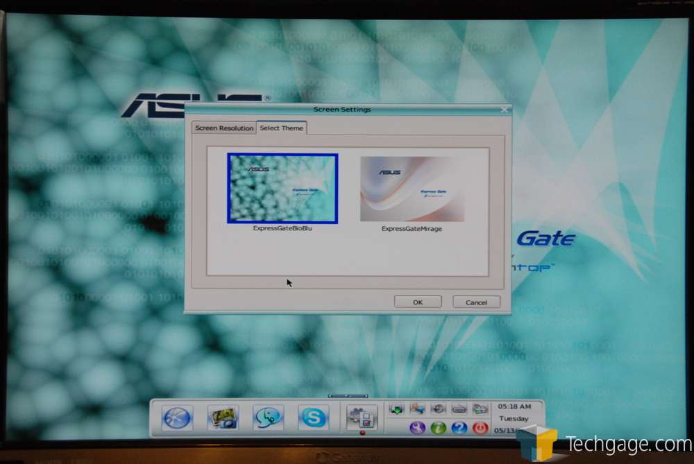
Task: Open help with the blue question icon
Action: tap(459, 428)
